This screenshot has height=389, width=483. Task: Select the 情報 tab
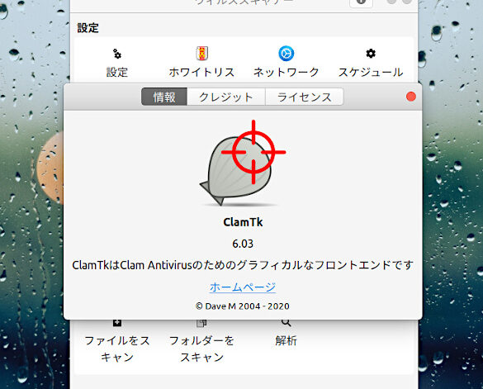pos(164,97)
